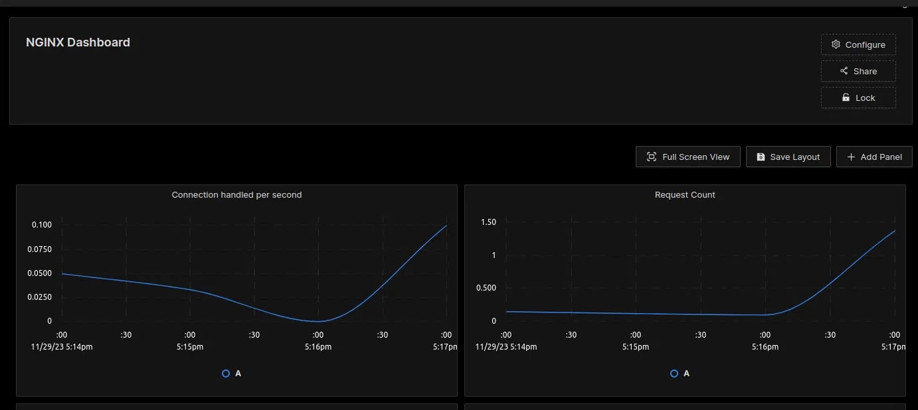Share the NGINX Dashboard

[858, 71]
